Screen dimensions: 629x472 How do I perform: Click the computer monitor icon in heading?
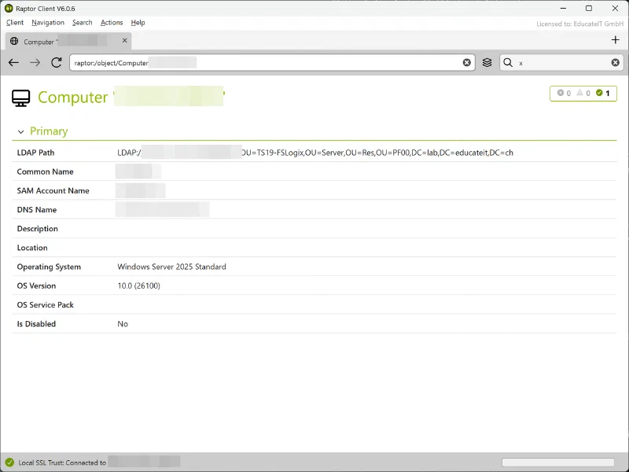(21, 98)
